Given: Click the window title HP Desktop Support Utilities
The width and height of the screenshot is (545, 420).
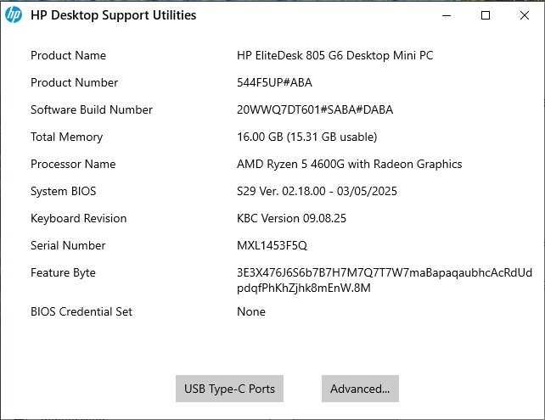Looking at the screenshot, I should [x=113, y=15].
